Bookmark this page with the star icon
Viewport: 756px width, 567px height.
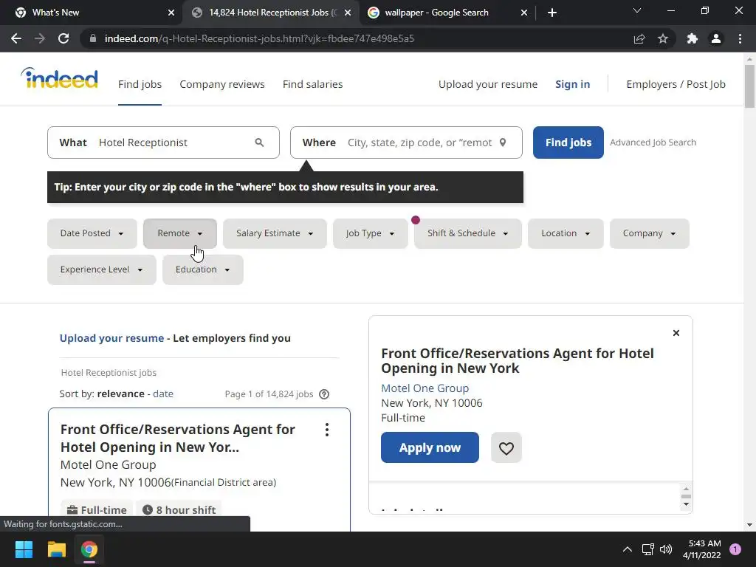[663, 38]
